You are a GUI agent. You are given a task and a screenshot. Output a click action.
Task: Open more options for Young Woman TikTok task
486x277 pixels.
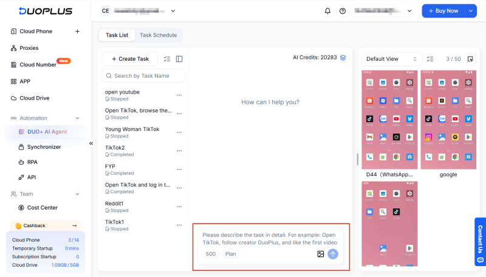(x=179, y=132)
